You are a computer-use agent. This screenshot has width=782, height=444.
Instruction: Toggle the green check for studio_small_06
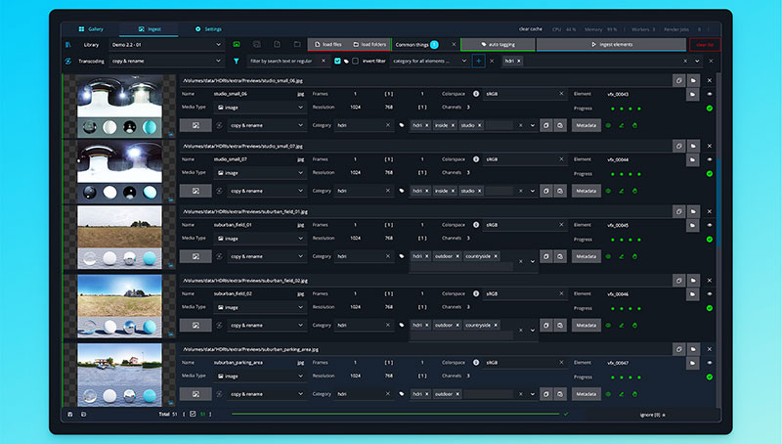(710, 109)
